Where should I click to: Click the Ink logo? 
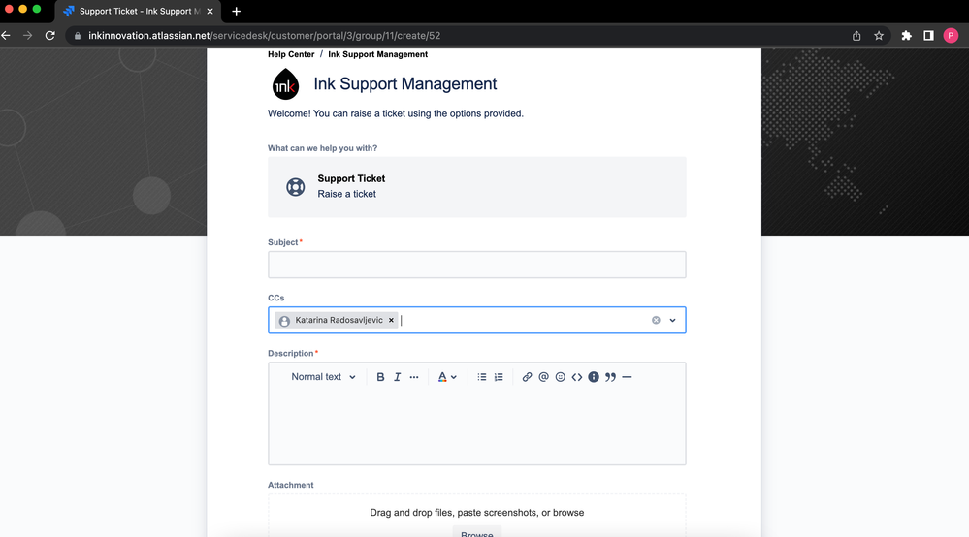285,84
